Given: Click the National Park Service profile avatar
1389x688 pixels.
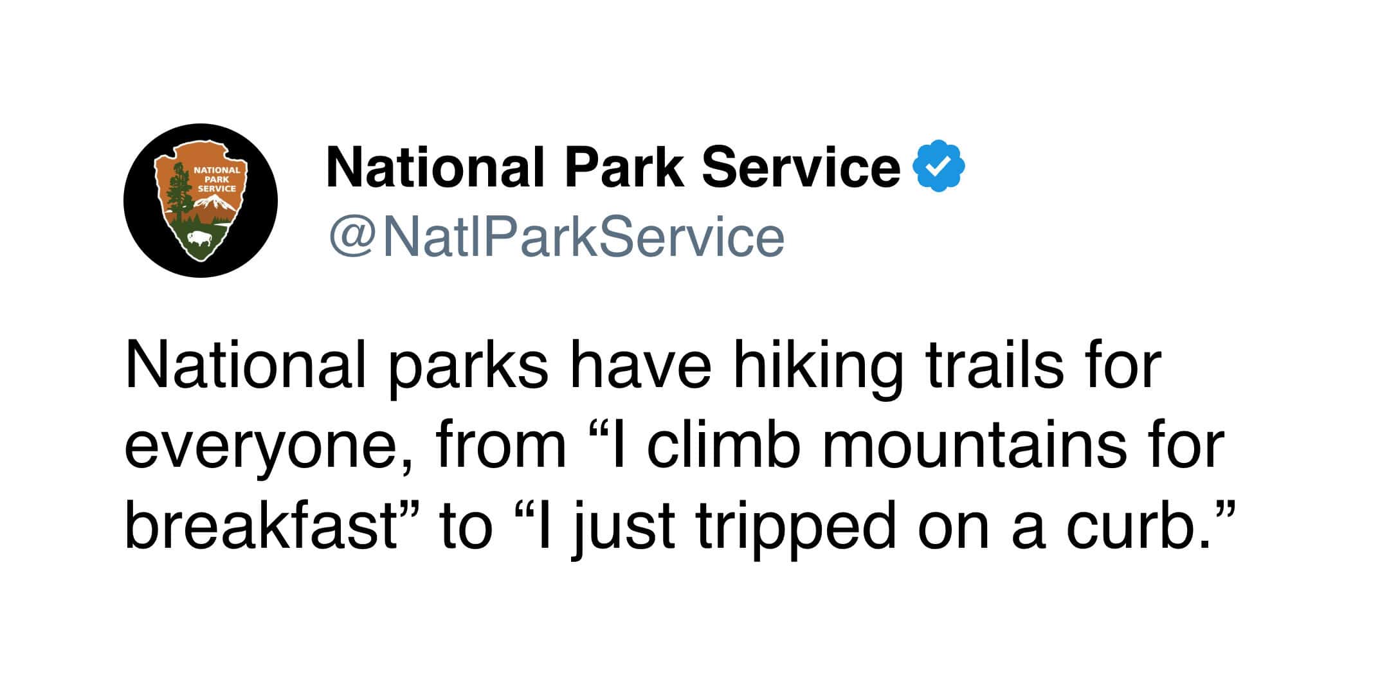Looking at the screenshot, I should click(201, 201).
